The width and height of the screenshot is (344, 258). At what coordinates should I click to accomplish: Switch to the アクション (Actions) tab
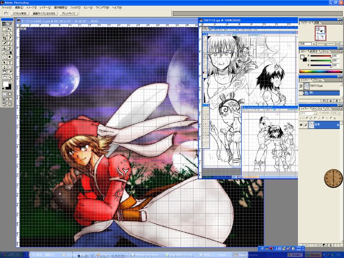pyautogui.click(x=317, y=80)
